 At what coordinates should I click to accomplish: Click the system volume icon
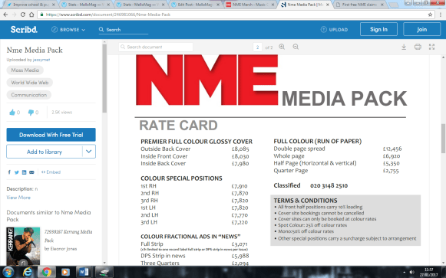coord(411,273)
